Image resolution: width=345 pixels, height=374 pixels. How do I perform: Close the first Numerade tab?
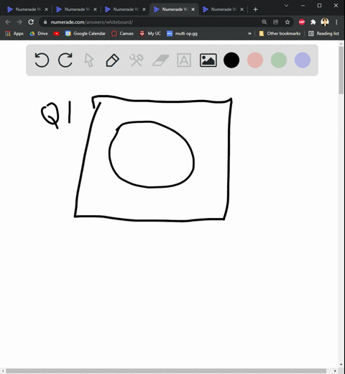(46, 9)
